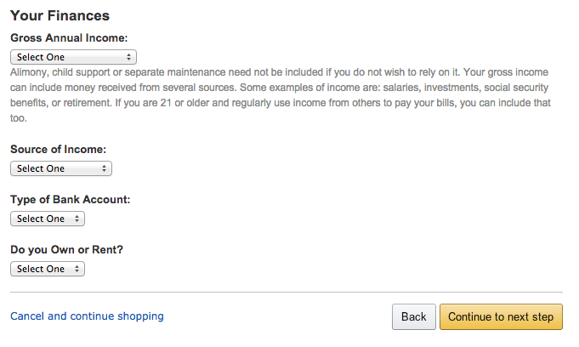The width and height of the screenshot is (579, 347).
Task: Click the Source of Income dropdown arrows
Action: coord(105,168)
